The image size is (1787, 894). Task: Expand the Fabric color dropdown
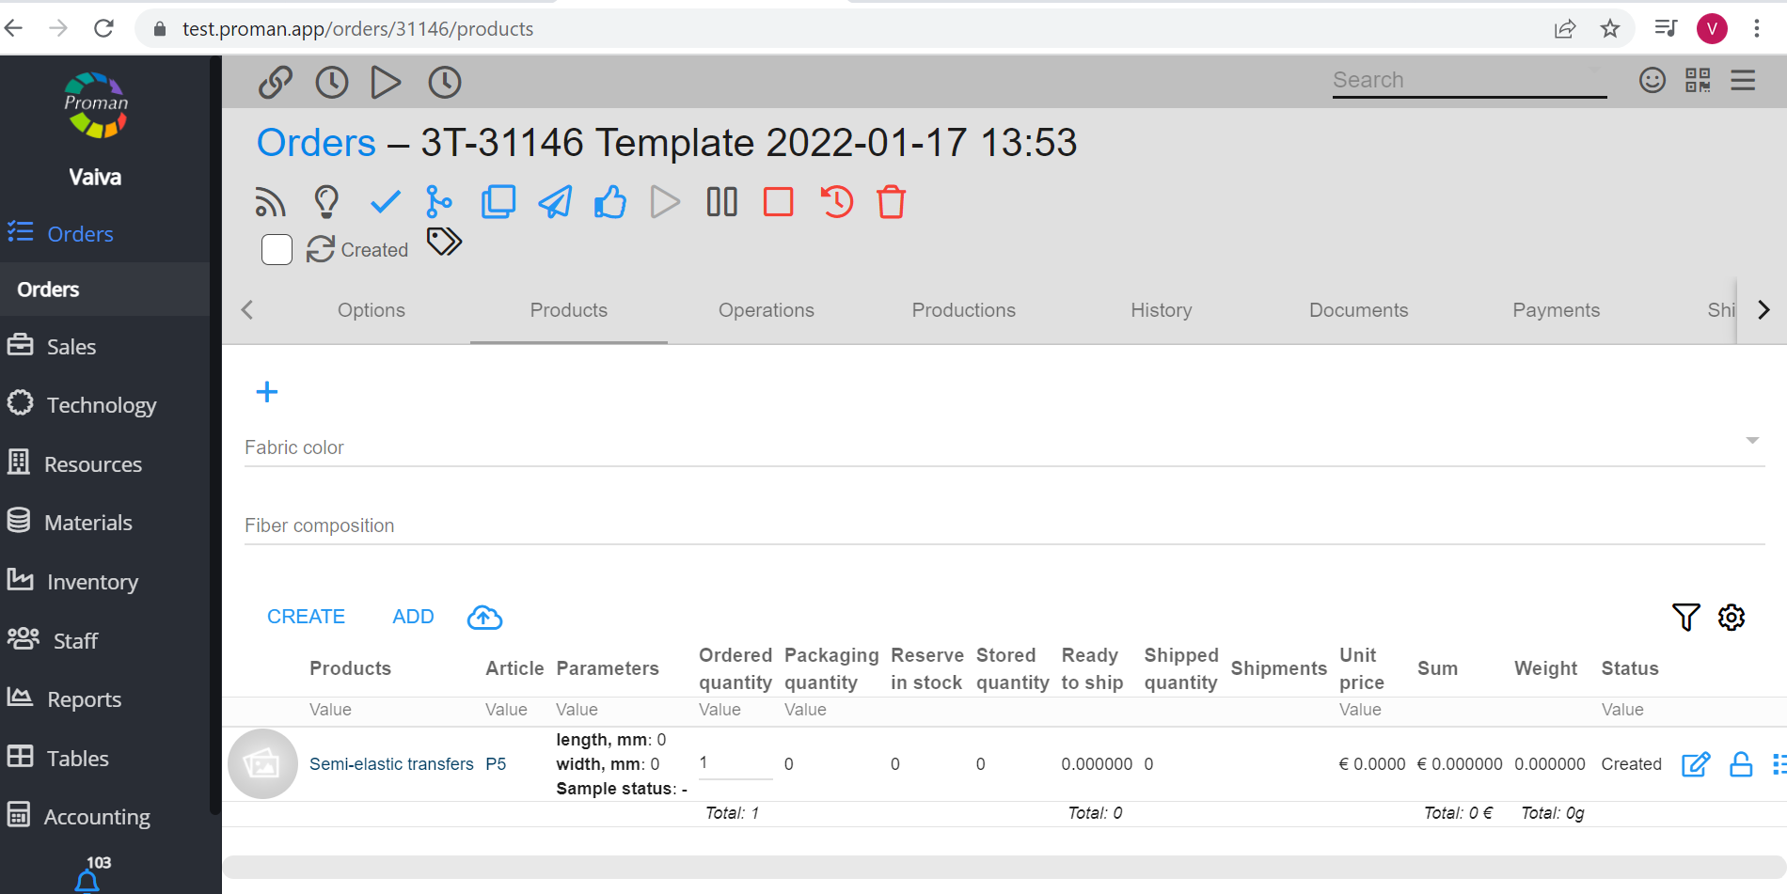1752,441
